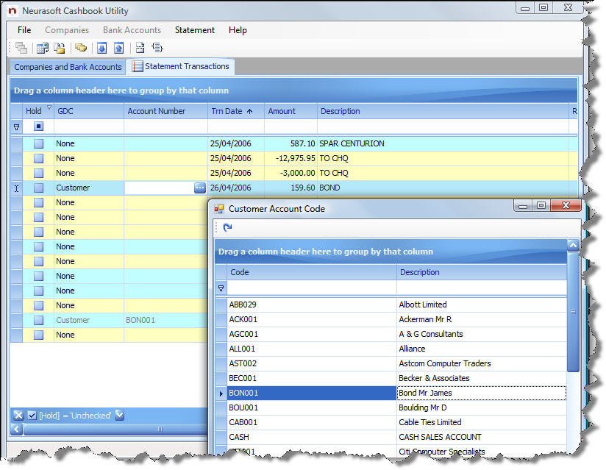Switch to the Companies and Bank Accounts tab
This screenshot has width=606, height=470.
point(67,66)
